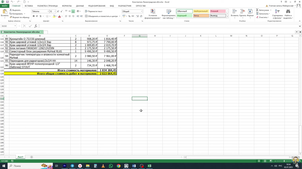Click the Fill (Заполнить) button
The height and width of the screenshot is (169, 302).
click(x=263, y=14)
